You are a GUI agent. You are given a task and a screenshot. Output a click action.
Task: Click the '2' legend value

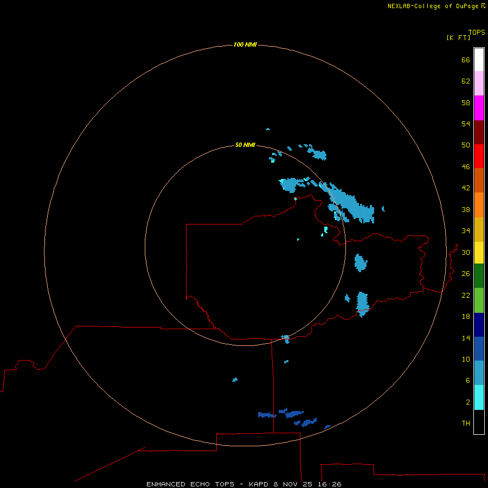click(x=468, y=402)
